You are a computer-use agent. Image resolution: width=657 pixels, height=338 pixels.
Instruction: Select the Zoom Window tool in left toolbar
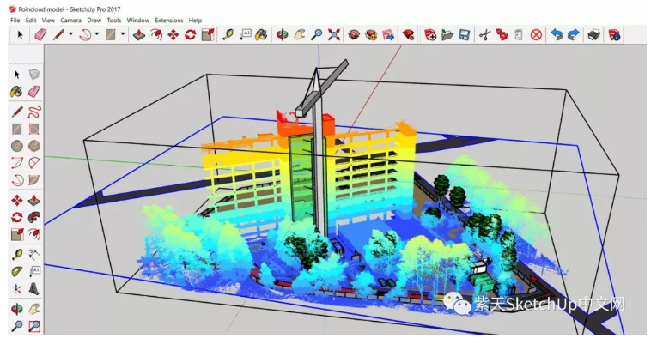point(34,326)
